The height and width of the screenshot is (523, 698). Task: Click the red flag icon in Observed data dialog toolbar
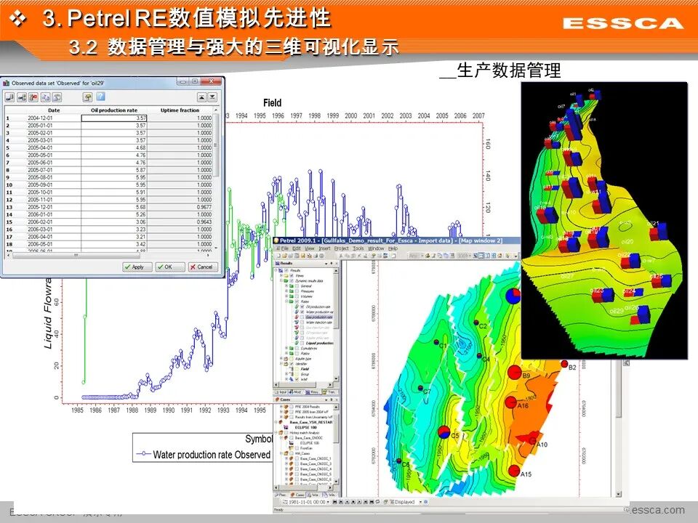point(33,97)
